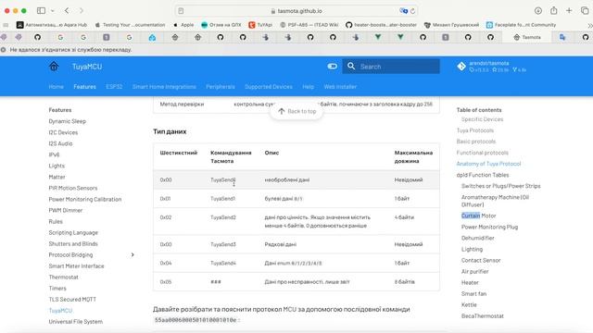Click the Share icon in Safari toolbar
593x333 pixels.
[554, 10]
